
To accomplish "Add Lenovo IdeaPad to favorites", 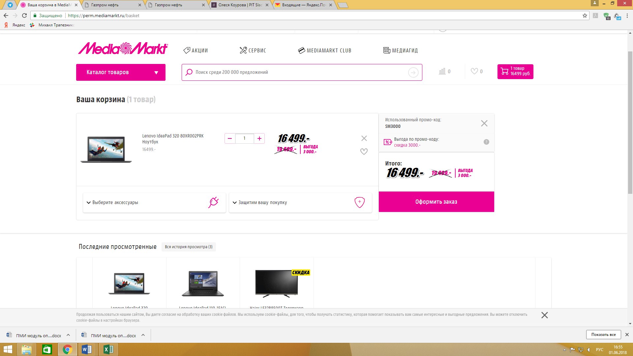I will [364, 152].
